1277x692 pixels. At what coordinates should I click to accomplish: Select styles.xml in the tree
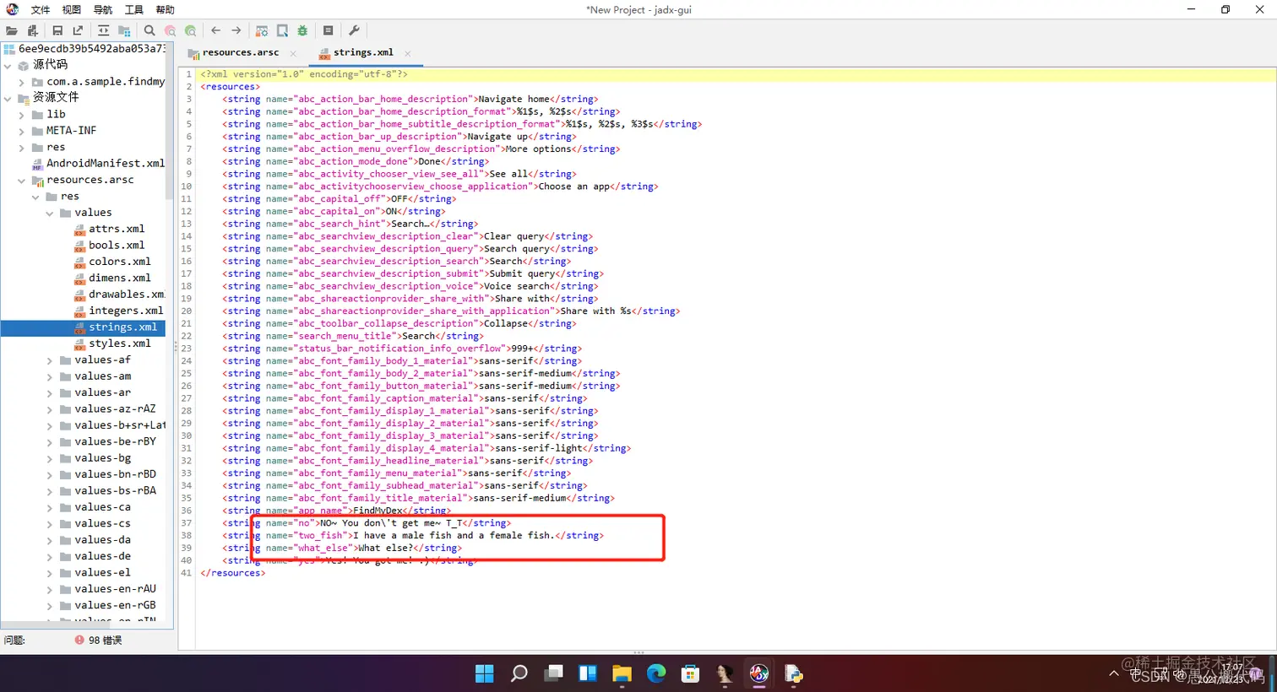[x=120, y=343]
